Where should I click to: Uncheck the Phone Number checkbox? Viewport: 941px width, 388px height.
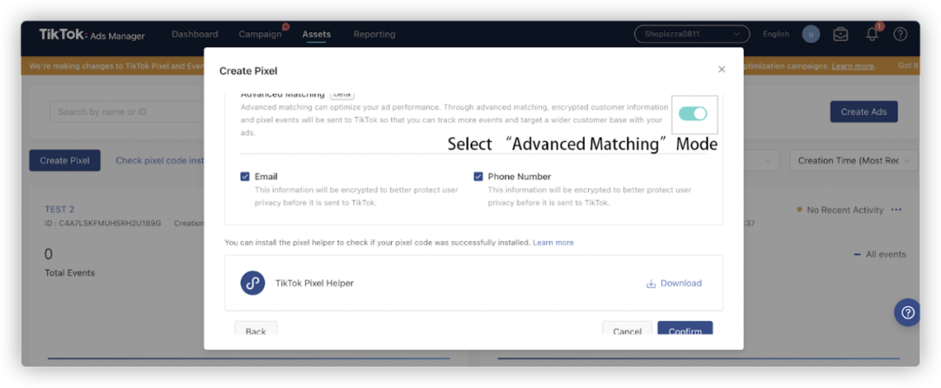[478, 177]
